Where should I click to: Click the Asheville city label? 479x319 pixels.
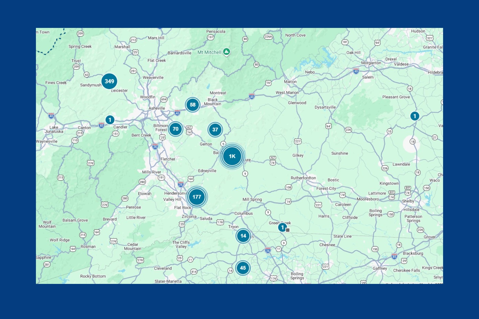coord(157,108)
